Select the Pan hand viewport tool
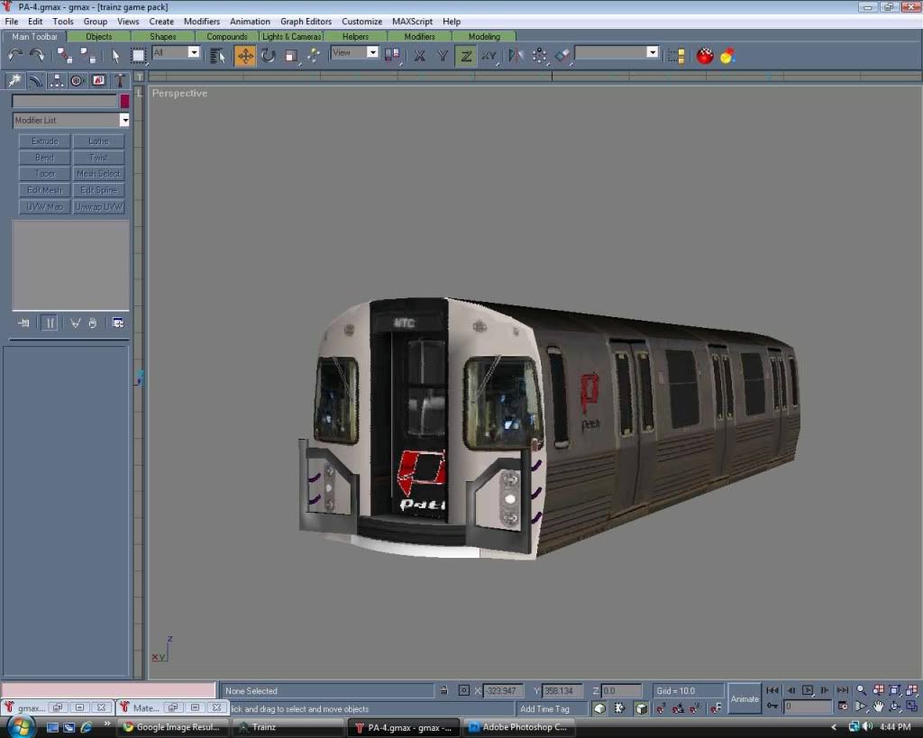 [878, 706]
